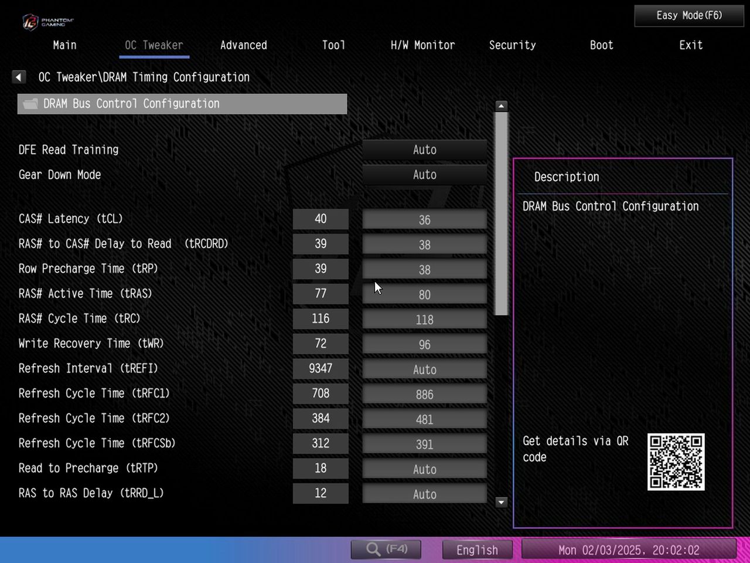Click the current tRC value 116
750x563 pixels.
coord(321,318)
